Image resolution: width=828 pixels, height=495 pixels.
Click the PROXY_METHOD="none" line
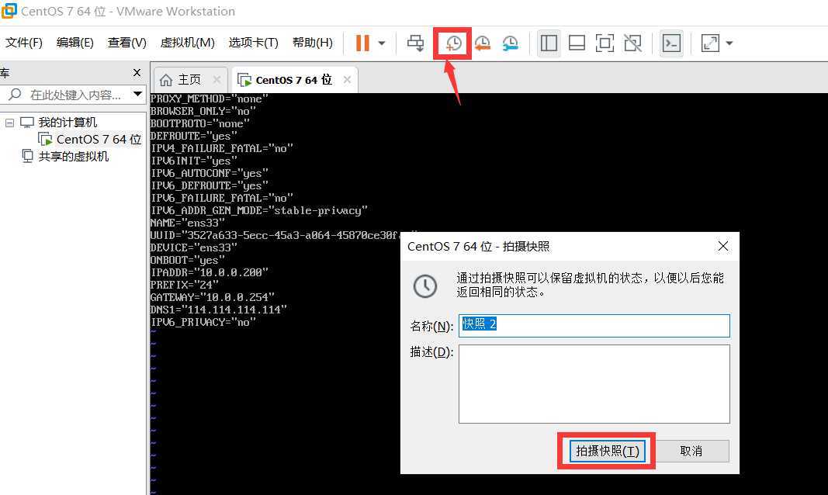[210, 99]
